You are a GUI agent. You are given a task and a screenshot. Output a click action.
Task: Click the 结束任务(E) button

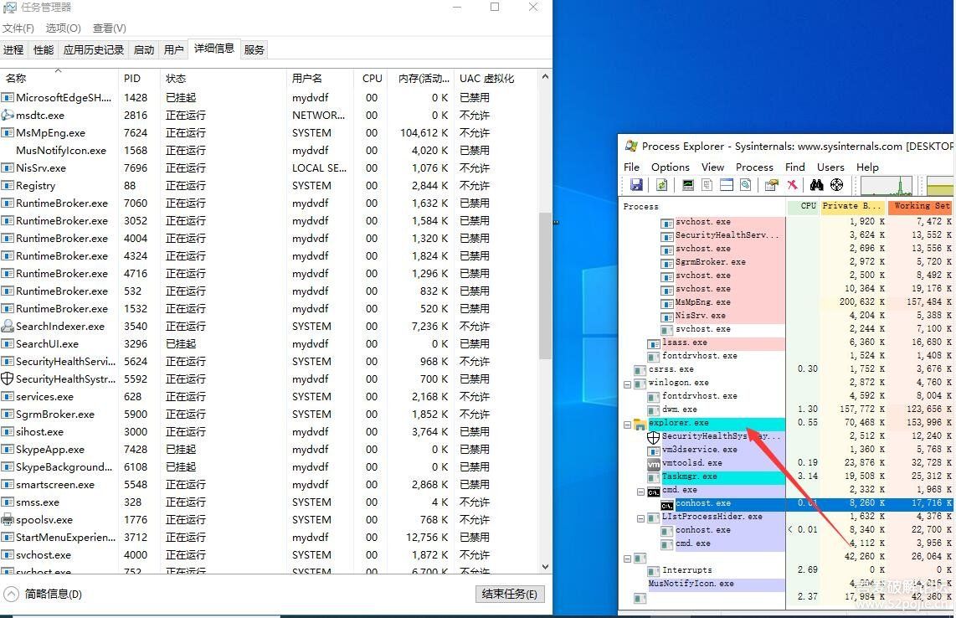(x=509, y=595)
